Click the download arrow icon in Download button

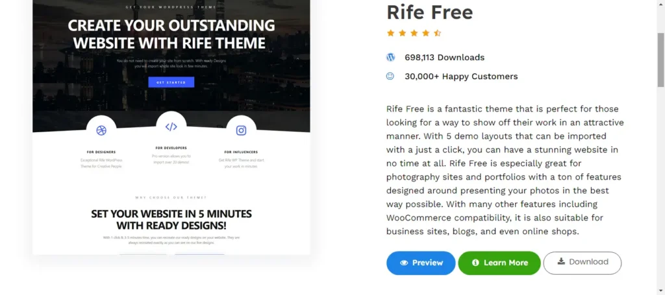tap(561, 261)
